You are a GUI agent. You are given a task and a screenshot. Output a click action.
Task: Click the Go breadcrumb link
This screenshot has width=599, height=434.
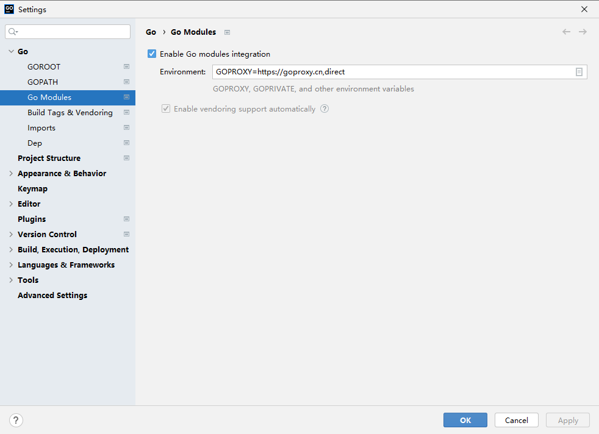point(151,32)
